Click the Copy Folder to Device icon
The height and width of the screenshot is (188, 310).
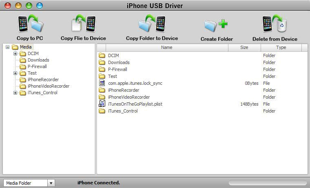point(152,24)
